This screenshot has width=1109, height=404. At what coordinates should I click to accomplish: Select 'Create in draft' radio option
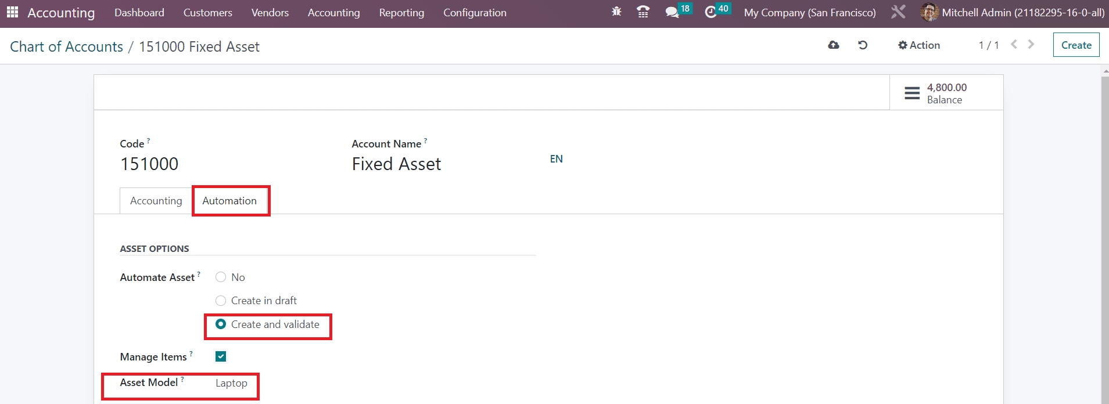click(x=221, y=301)
